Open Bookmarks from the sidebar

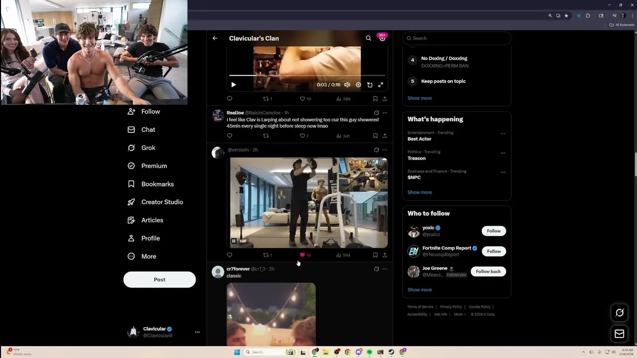tap(151, 184)
